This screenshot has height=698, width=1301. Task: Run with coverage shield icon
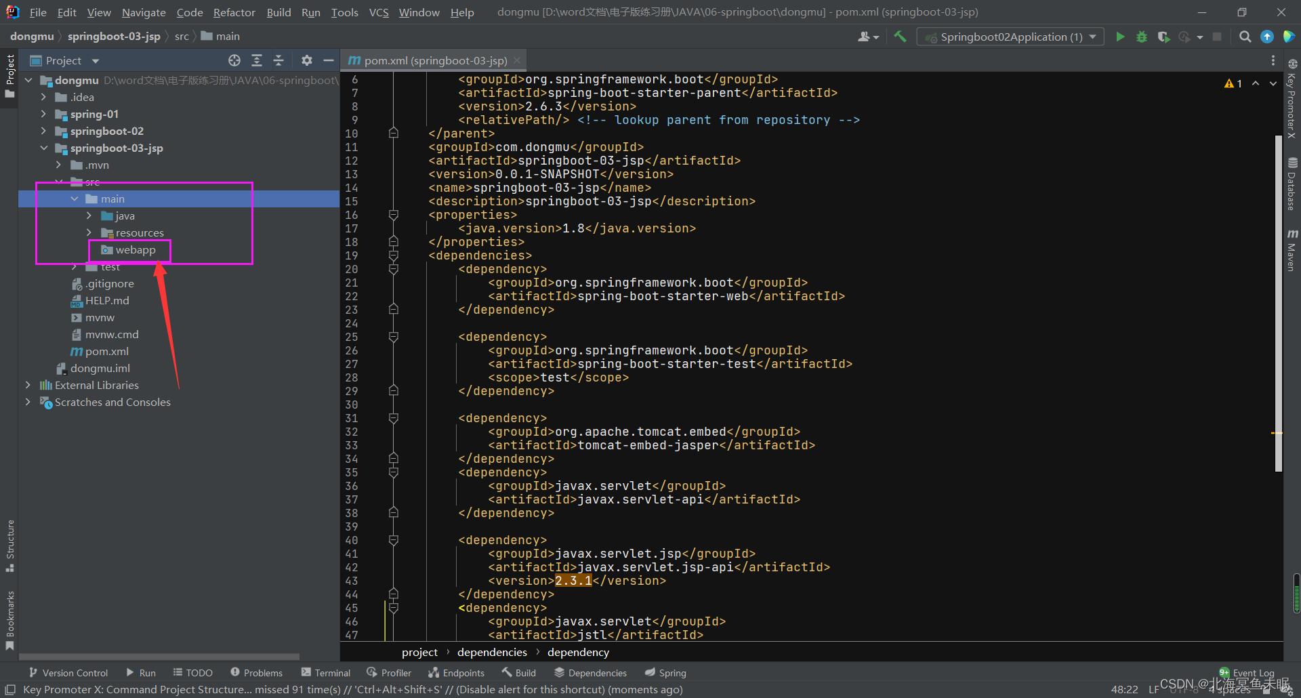click(x=1163, y=37)
